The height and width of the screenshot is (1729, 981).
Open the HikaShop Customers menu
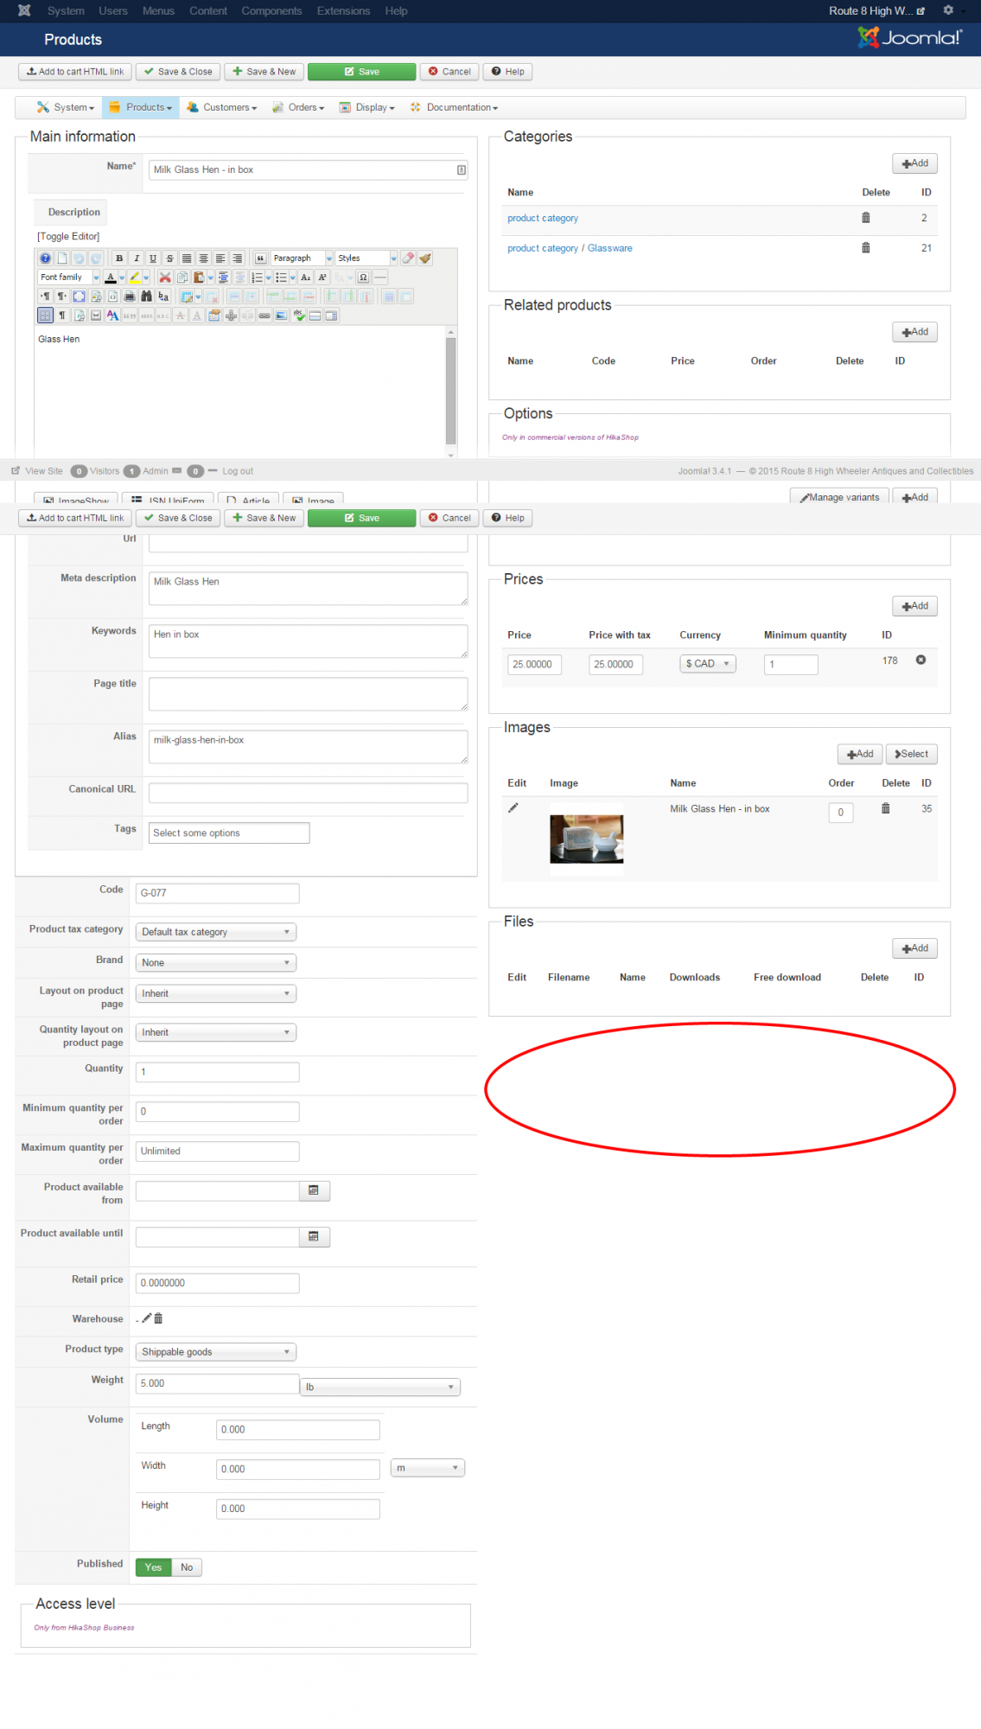(222, 107)
